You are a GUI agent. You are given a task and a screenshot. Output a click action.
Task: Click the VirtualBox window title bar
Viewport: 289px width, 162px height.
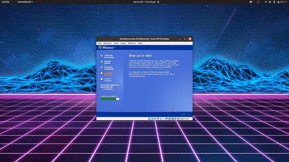pyautogui.click(x=144, y=39)
